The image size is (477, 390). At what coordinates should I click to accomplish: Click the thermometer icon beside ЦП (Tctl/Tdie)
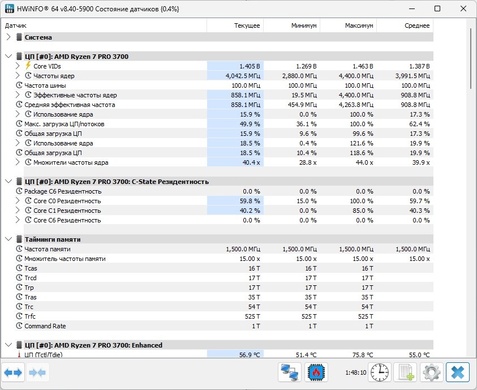pos(19,354)
